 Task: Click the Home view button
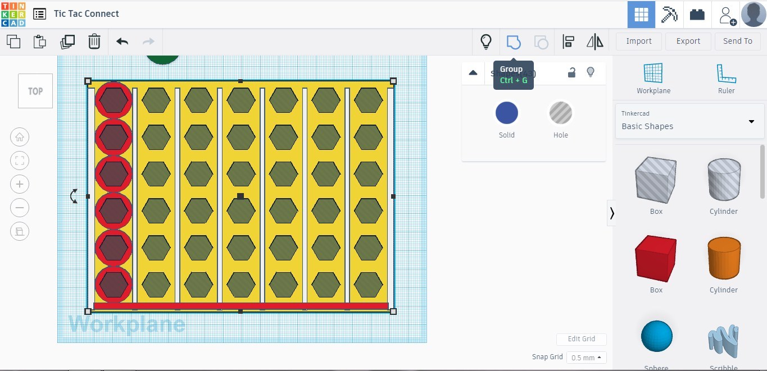(x=20, y=137)
